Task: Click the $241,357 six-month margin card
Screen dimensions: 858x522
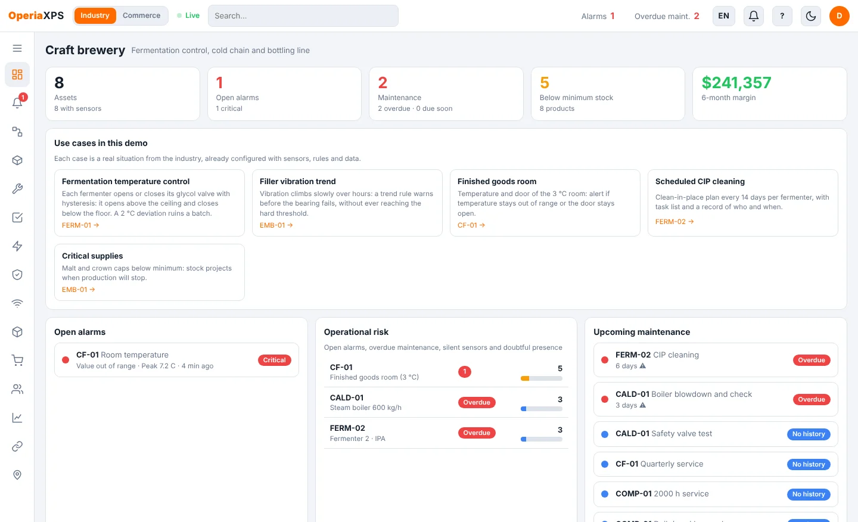Action: click(770, 94)
